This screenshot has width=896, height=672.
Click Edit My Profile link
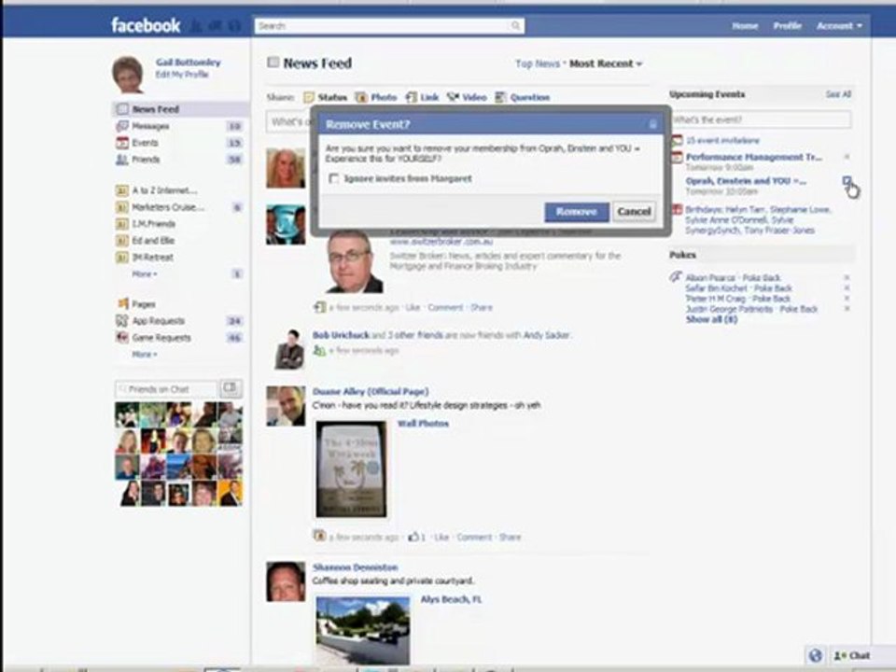point(182,75)
